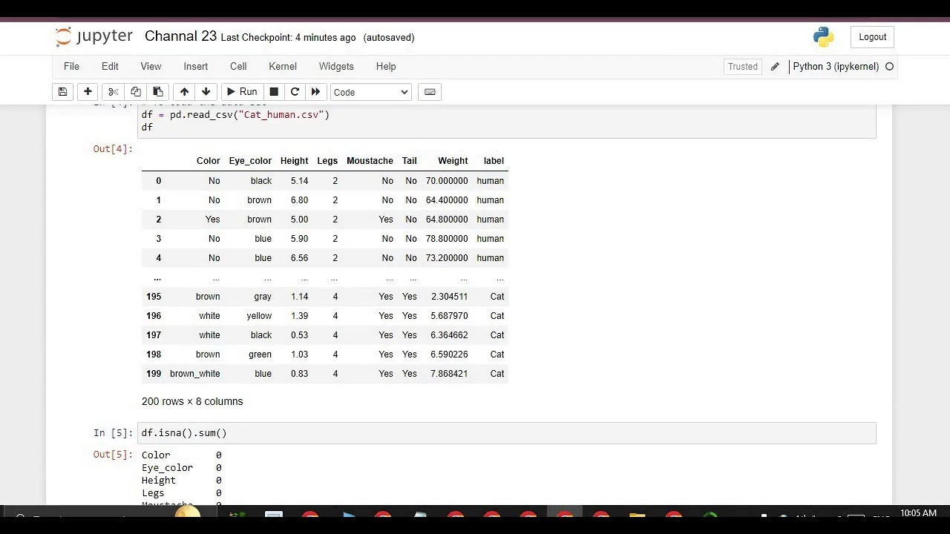Click weight value 6.364662 in row 197

click(x=449, y=335)
